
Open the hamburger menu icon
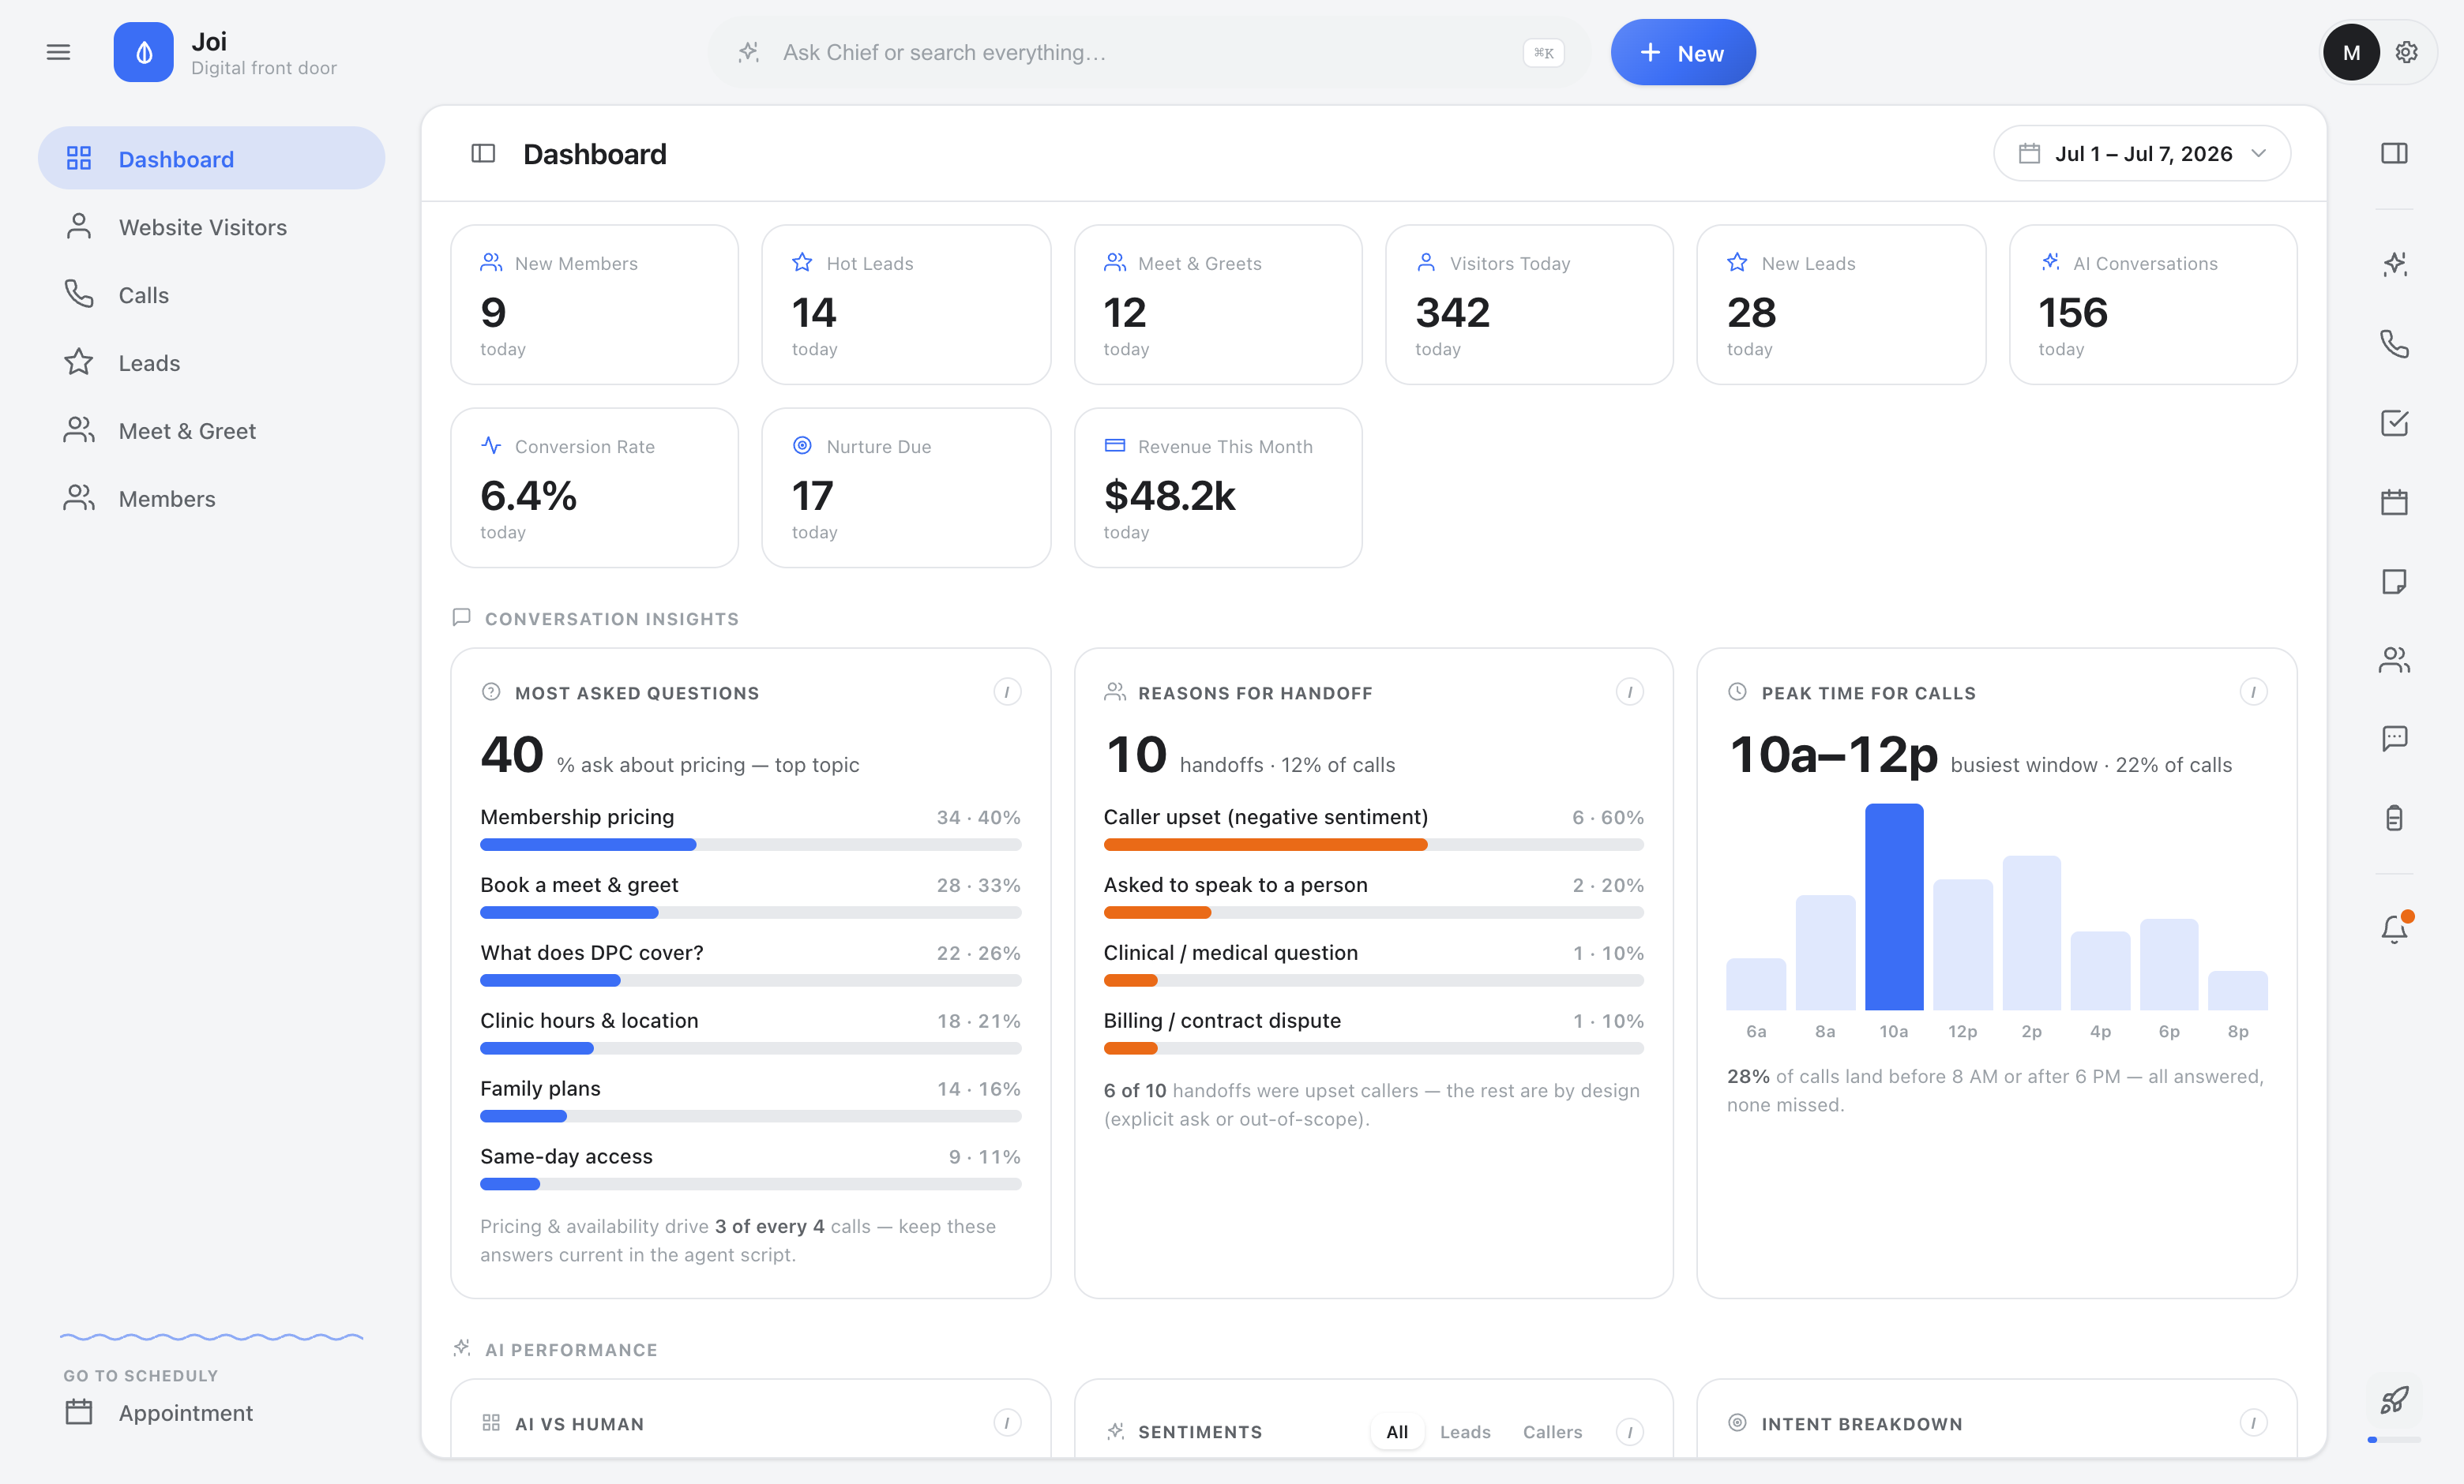(x=58, y=52)
